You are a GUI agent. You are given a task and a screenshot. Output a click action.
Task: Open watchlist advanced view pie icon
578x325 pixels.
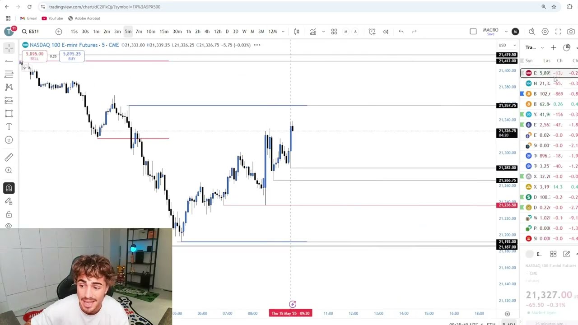tap(567, 47)
